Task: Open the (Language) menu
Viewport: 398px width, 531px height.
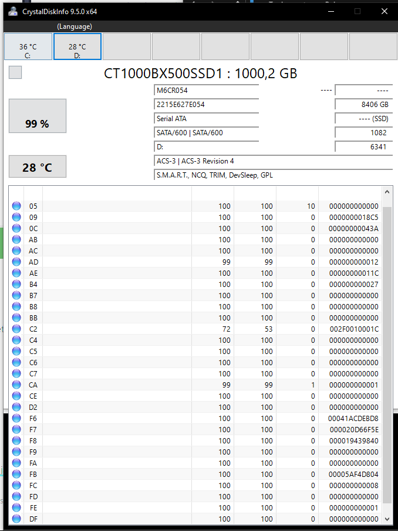Action: [x=75, y=26]
